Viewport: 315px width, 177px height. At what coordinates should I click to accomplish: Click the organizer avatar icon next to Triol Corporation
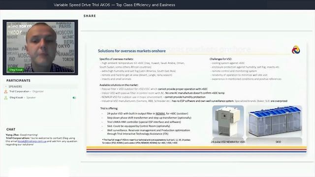coord(6,91)
